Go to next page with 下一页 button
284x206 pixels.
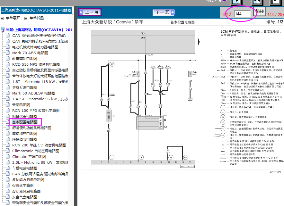tap(164, 12)
